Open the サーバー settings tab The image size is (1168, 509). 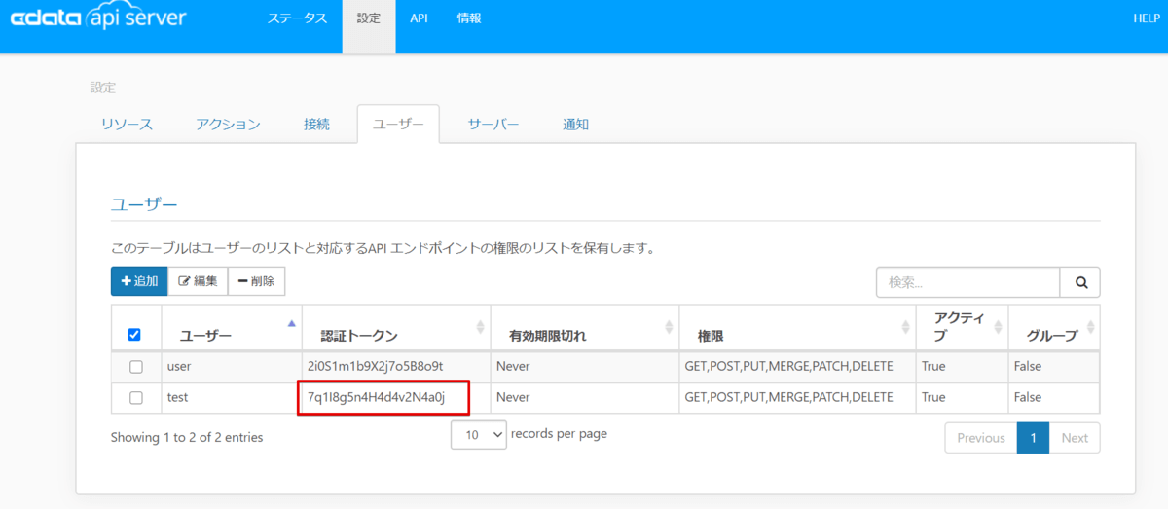pos(493,125)
